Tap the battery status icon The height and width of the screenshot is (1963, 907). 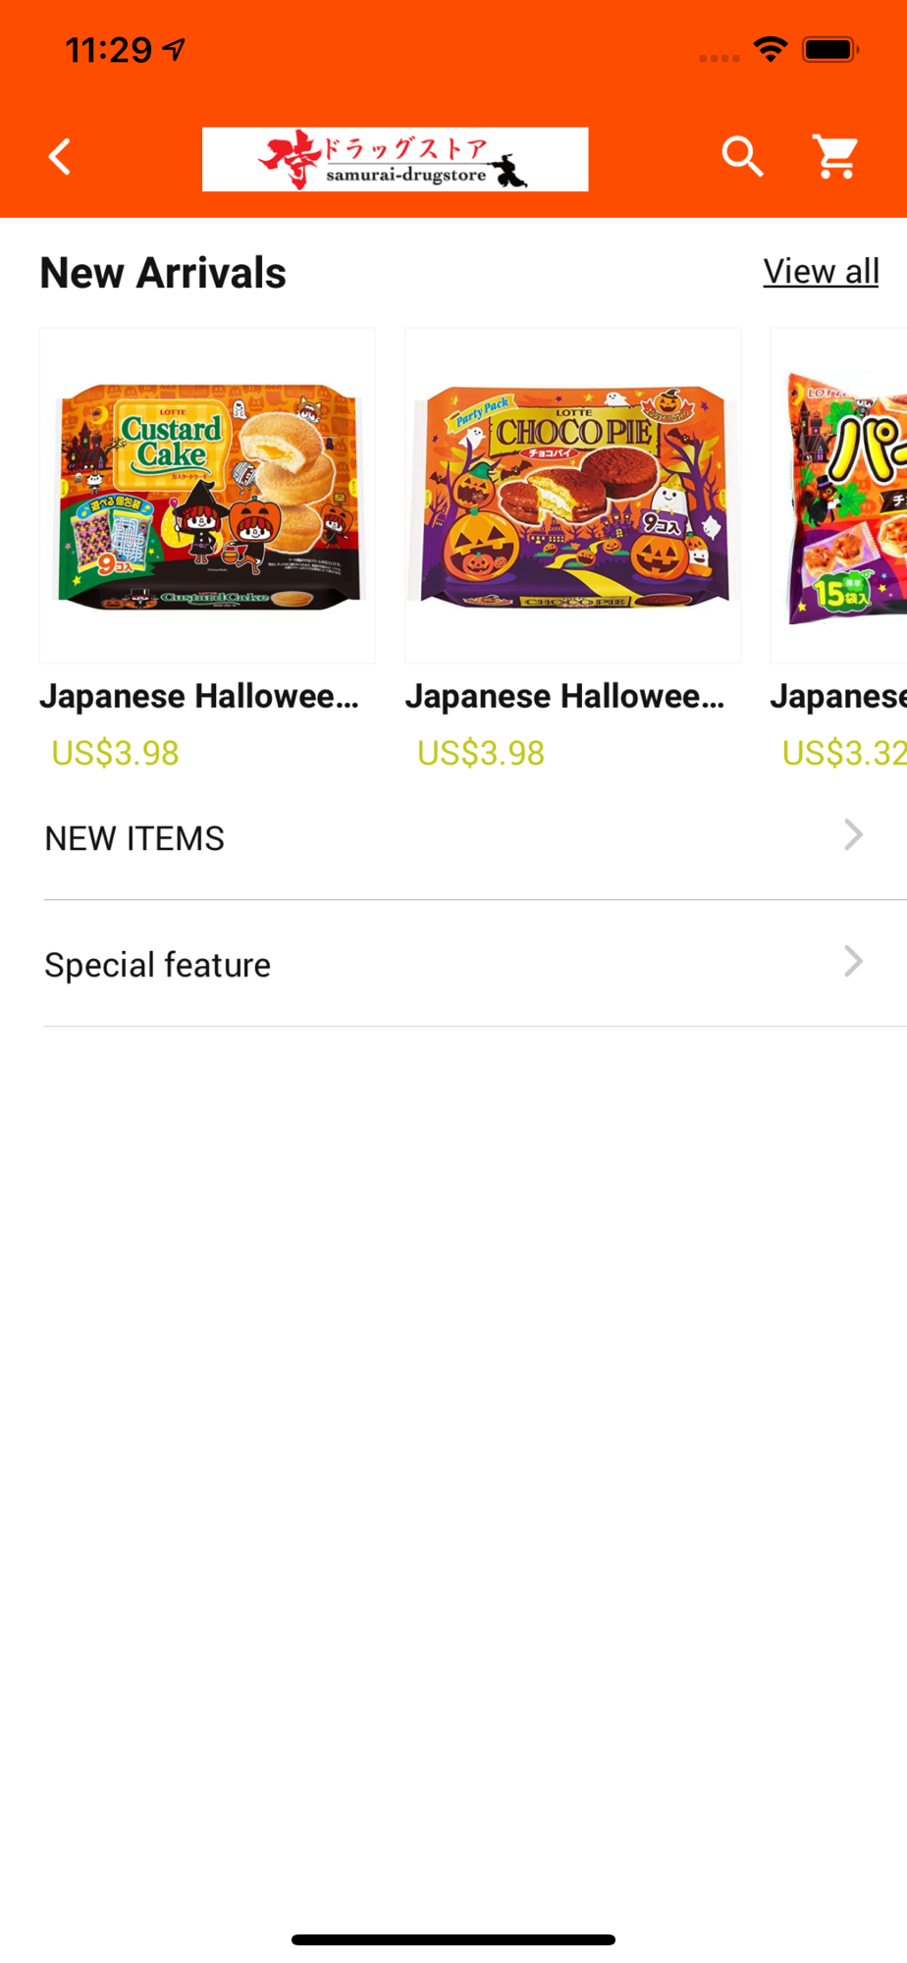[x=830, y=49]
